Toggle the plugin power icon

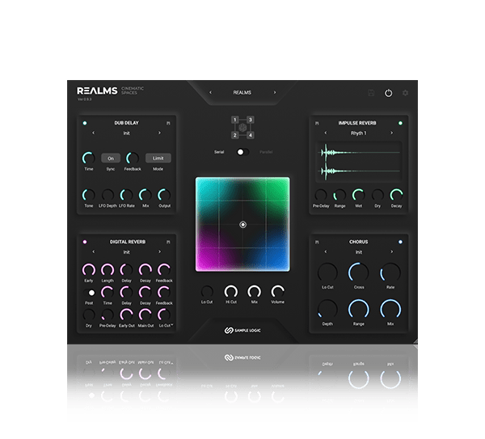[389, 93]
